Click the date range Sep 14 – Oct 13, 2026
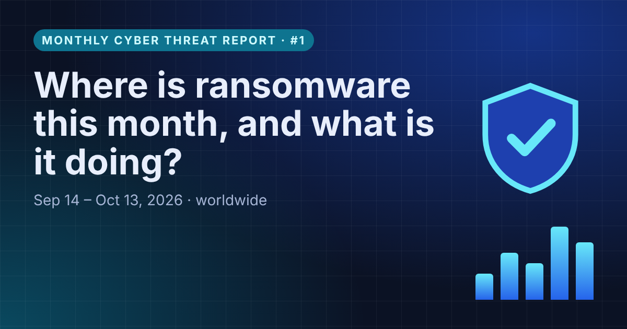Screen dimensions: 627x329 pos(108,201)
